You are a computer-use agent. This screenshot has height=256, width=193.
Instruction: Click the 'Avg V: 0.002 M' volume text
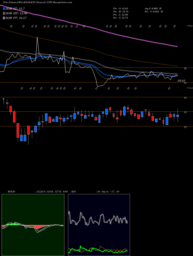click(x=153, y=8)
